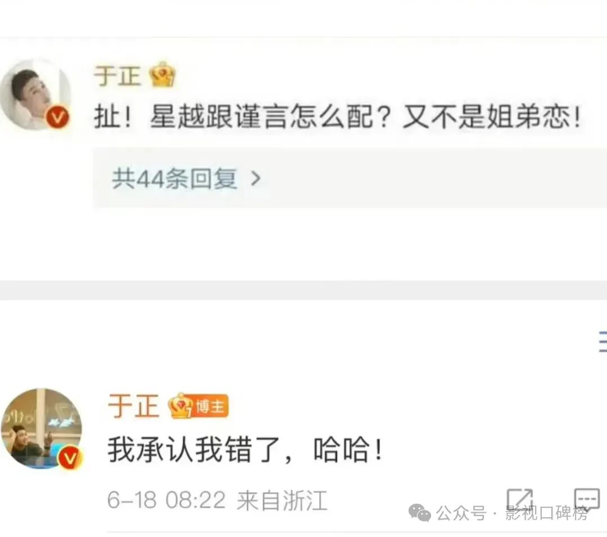Open the lower 于正 username profile
The width and height of the screenshot is (607, 537).
pos(134,406)
